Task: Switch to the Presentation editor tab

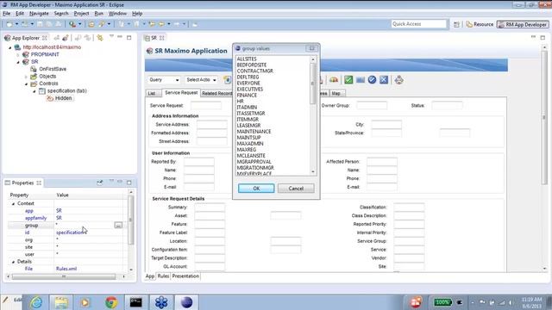Action: pos(185,276)
